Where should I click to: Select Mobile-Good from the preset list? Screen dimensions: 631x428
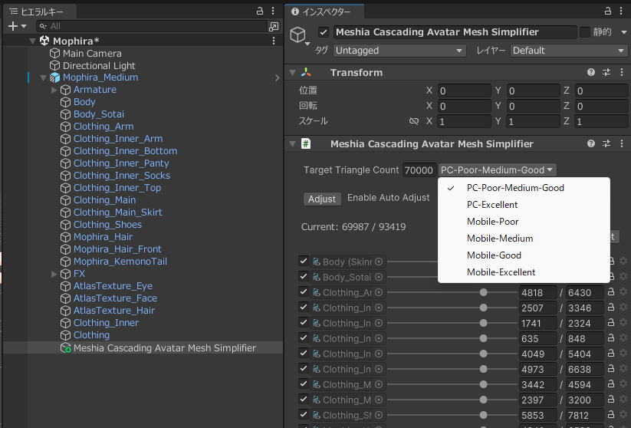[x=524, y=255]
